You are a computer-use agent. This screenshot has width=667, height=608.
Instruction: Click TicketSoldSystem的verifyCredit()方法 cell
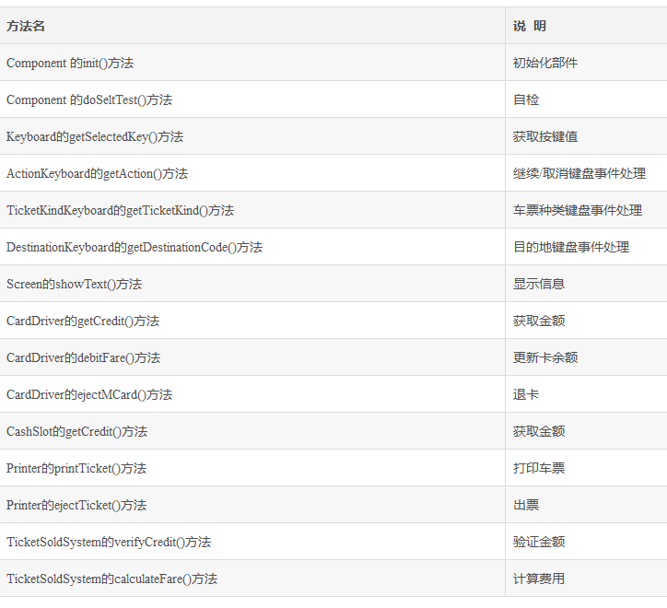(252, 542)
